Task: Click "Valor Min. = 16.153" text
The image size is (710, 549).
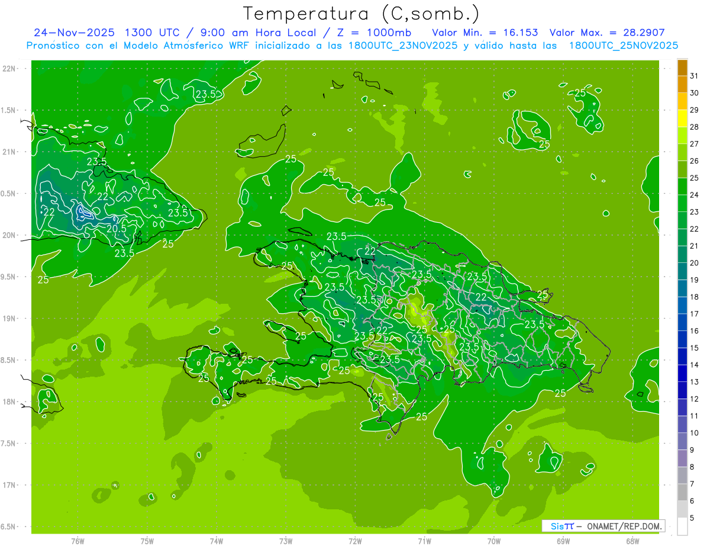Action: click(485, 32)
